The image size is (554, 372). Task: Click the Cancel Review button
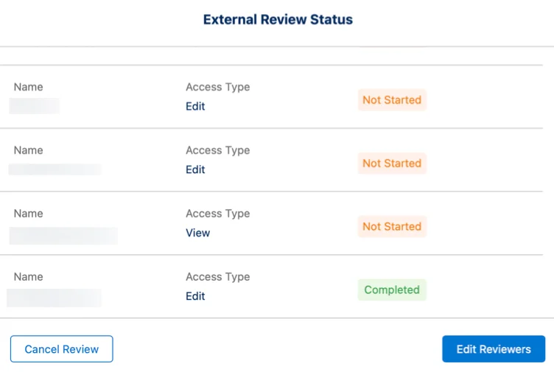pyautogui.click(x=61, y=349)
